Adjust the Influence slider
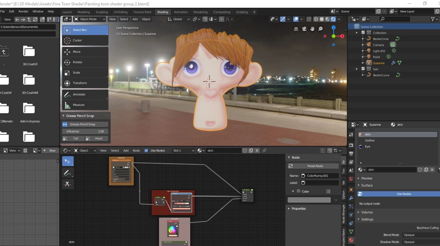The height and width of the screenshot is (246, 440). (x=85, y=131)
